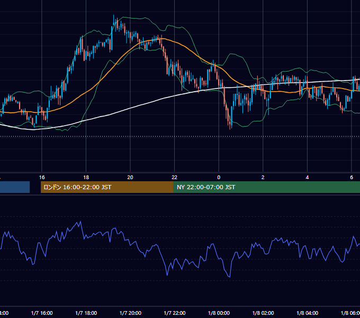Select the 1/7 20:00 date label
360x318 pixels.
130,313
